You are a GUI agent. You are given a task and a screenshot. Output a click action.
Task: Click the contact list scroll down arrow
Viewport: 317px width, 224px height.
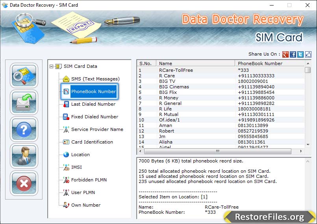tap(308, 145)
